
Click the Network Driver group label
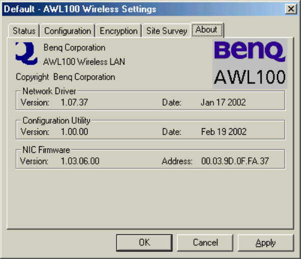click(49, 91)
